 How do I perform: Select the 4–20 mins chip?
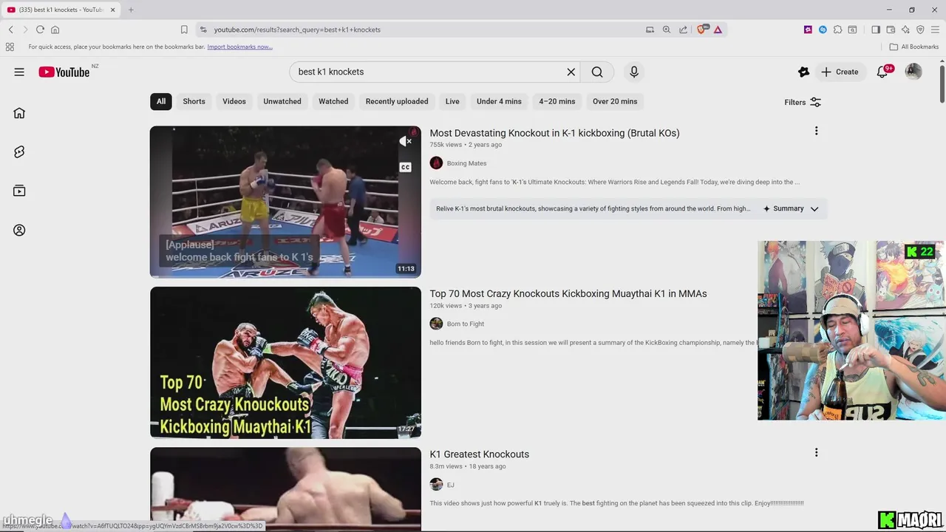click(557, 101)
